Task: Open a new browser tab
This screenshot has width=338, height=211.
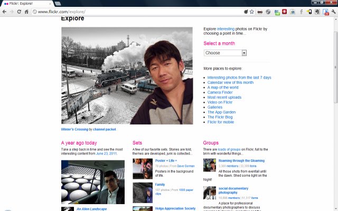Action: (x=58, y=4)
